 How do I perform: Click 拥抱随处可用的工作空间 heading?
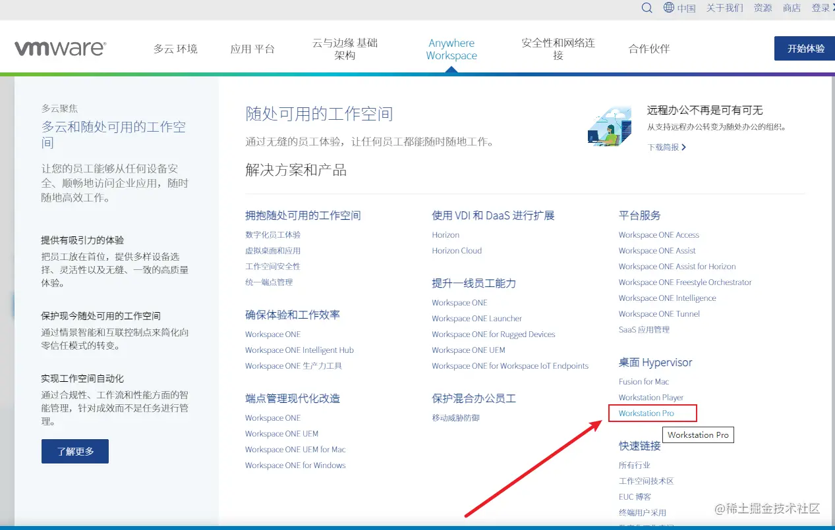tap(303, 215)
